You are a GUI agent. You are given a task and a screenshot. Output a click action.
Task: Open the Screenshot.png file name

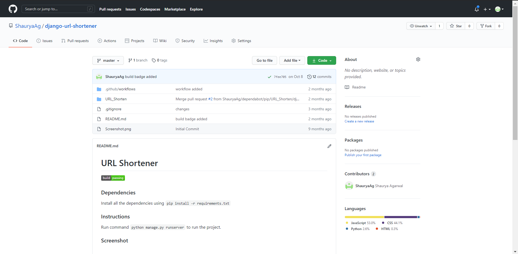tap(118, 129)
